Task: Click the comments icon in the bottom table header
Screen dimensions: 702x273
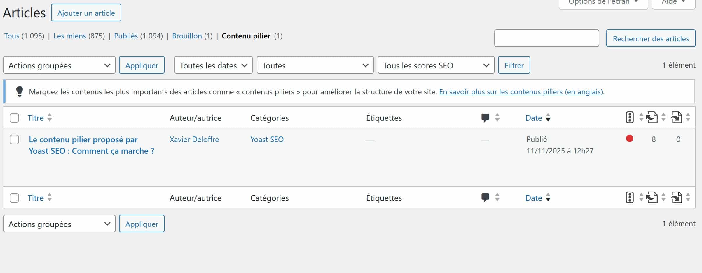Action: coord(485,198)
